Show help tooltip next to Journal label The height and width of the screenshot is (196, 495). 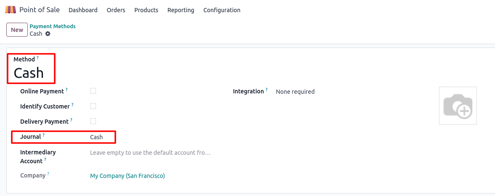click(44, 135)
